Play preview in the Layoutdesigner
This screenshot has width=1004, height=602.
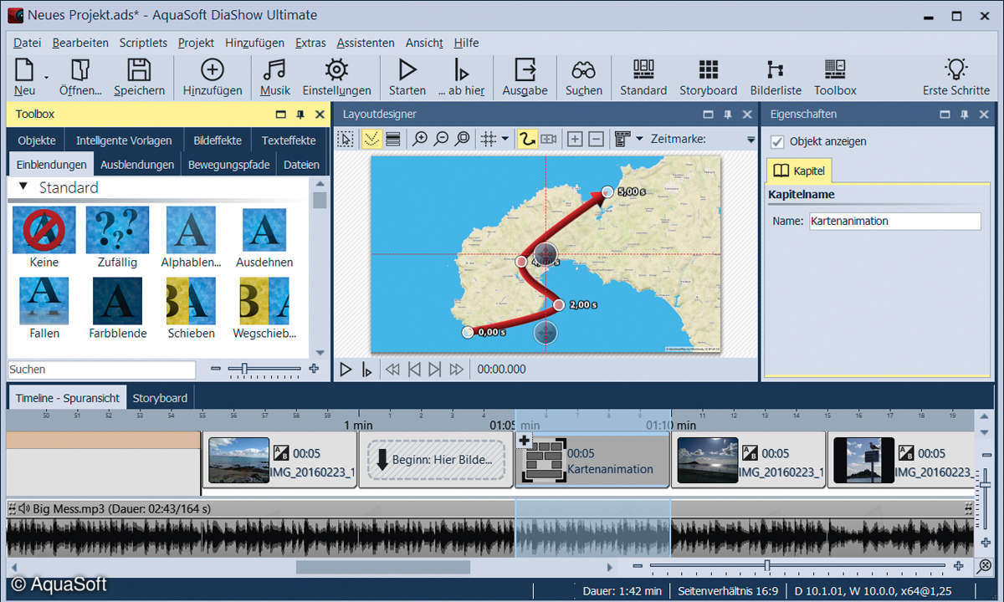point(346,369)
